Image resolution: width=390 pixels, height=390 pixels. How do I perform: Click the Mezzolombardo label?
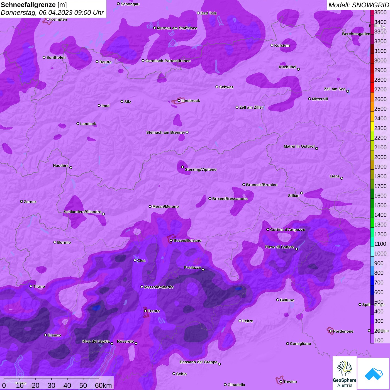coord(159,287)
